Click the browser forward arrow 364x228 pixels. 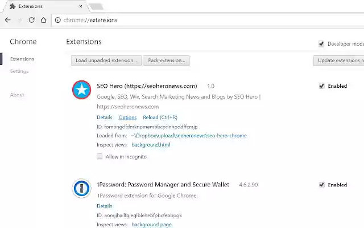20,20
